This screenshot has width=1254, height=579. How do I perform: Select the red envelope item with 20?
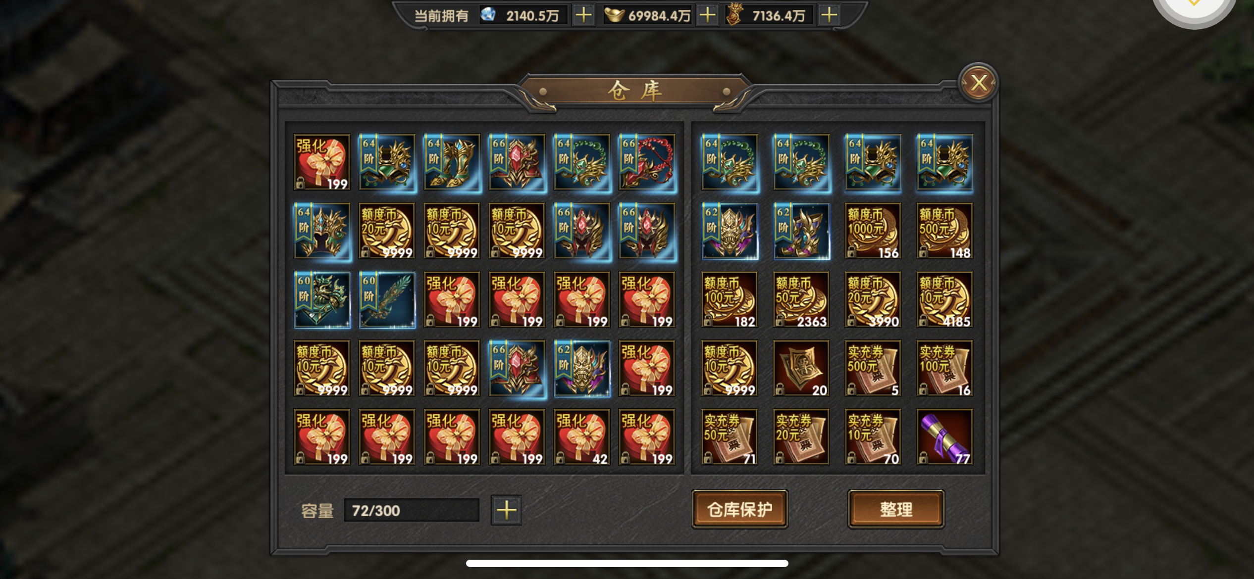coord(801,368)
